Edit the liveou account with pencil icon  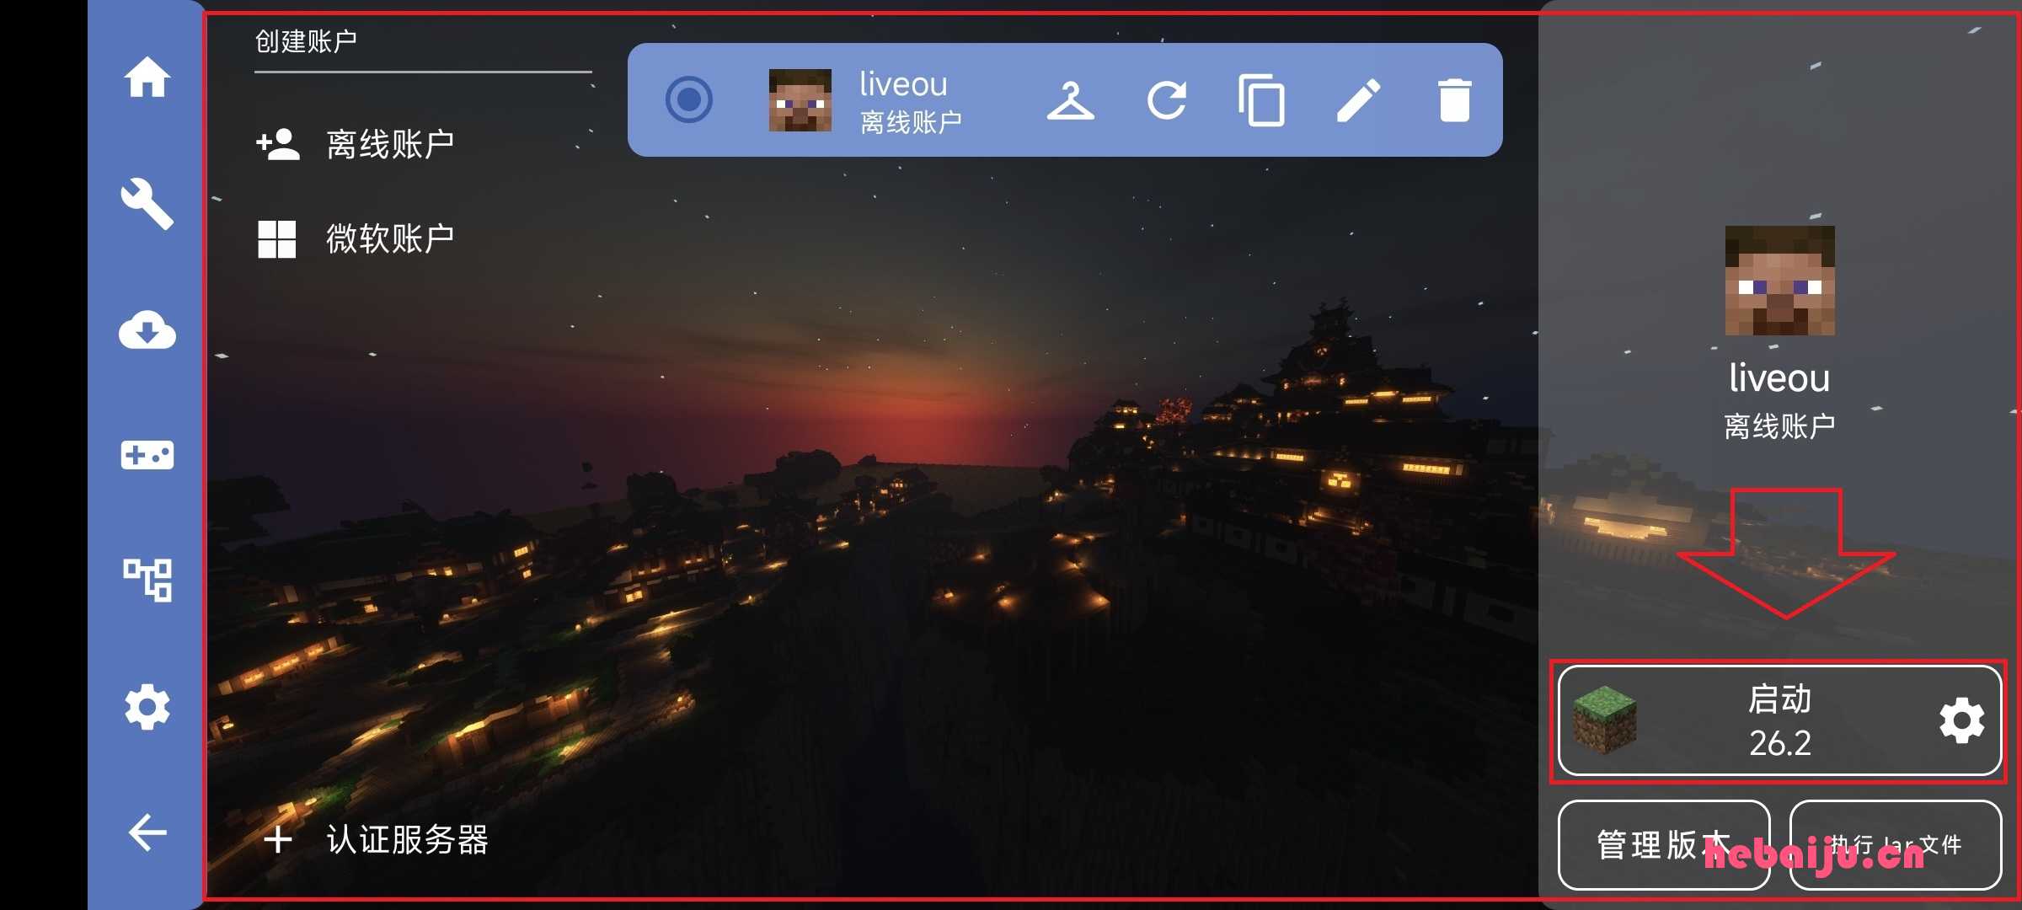point(1358,101)
